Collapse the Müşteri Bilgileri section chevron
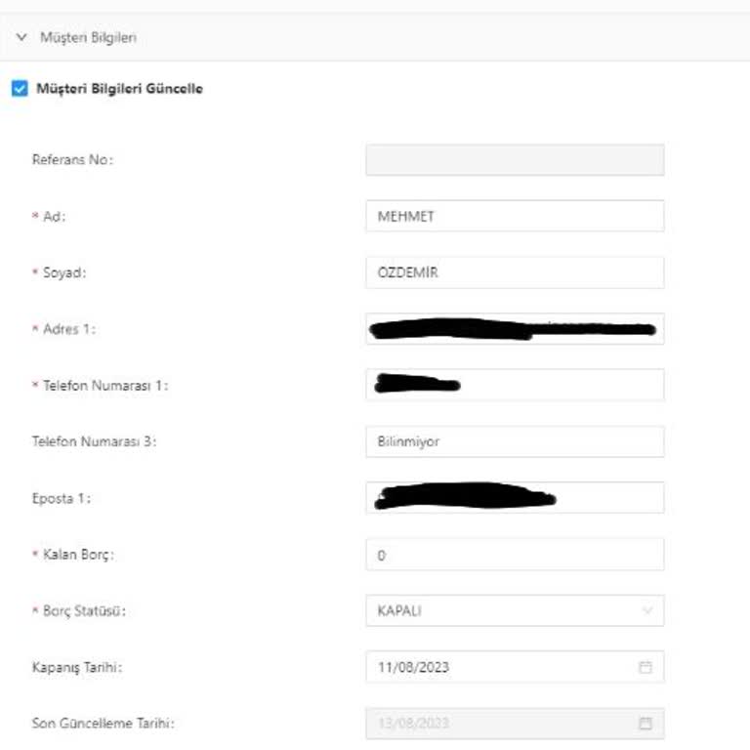750x750 pixels. pos(21,38)
